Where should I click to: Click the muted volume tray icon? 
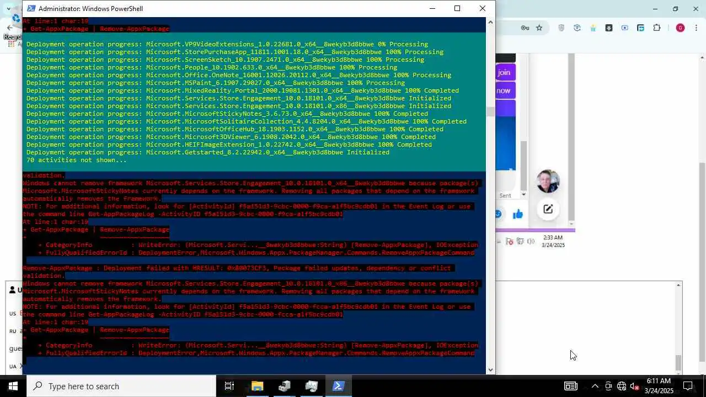635,386
